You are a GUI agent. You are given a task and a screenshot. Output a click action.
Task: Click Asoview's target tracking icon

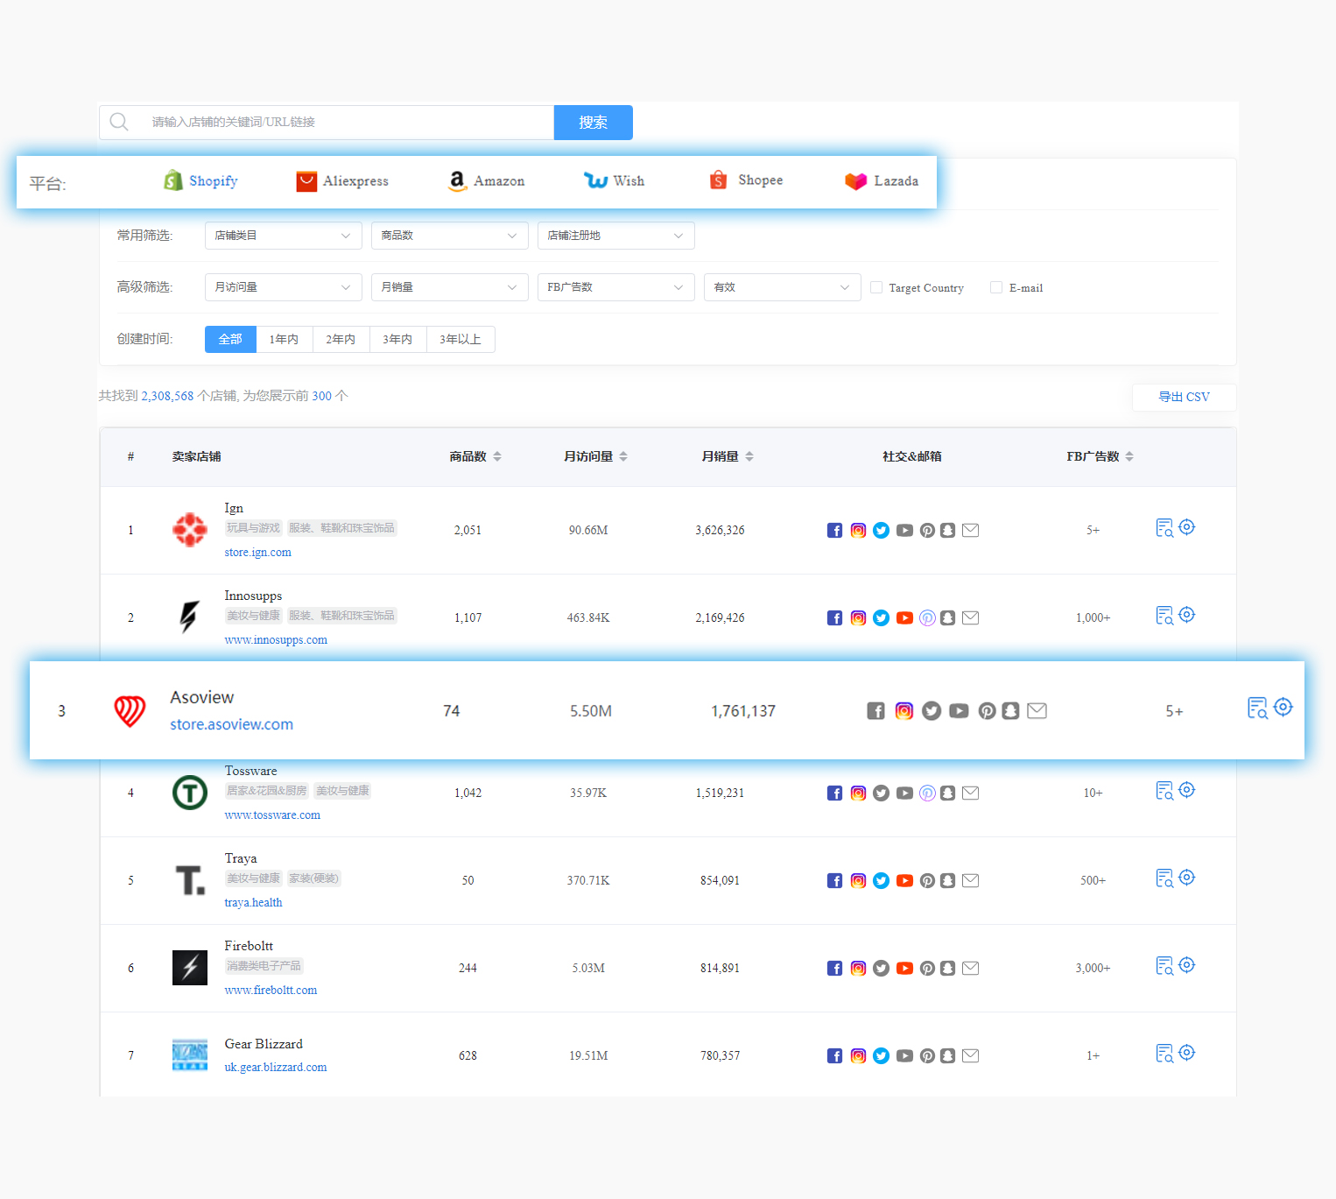point(1283,707)
